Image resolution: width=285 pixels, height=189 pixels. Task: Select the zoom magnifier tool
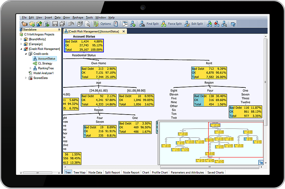pyautogui.click(x=88, y=24)
